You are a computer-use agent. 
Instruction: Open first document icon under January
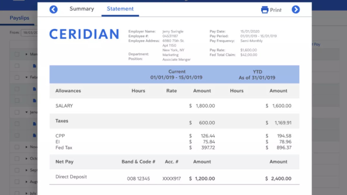tap(34, 124)
